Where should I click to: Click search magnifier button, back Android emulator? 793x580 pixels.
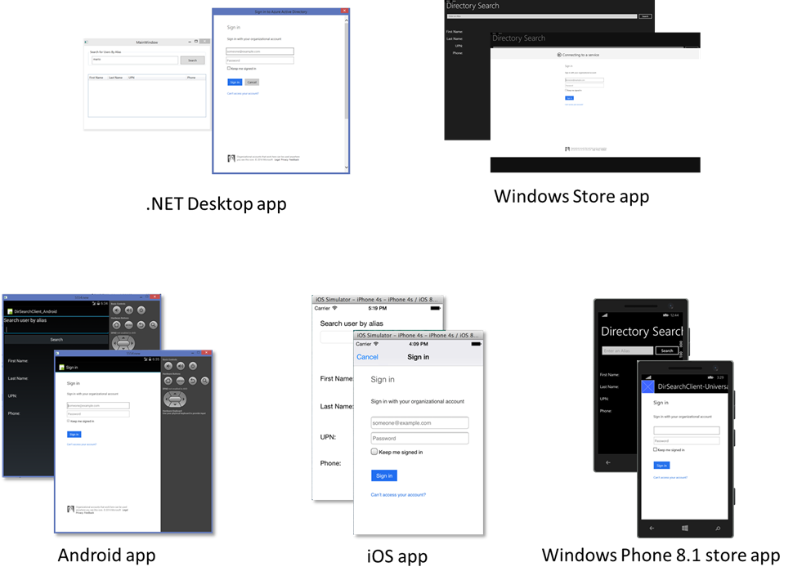coord(153,325)
